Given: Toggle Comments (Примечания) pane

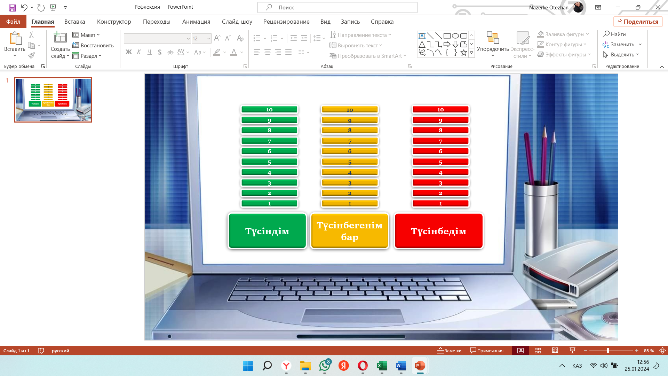Looking at the screenshot, I should point(487,351).
